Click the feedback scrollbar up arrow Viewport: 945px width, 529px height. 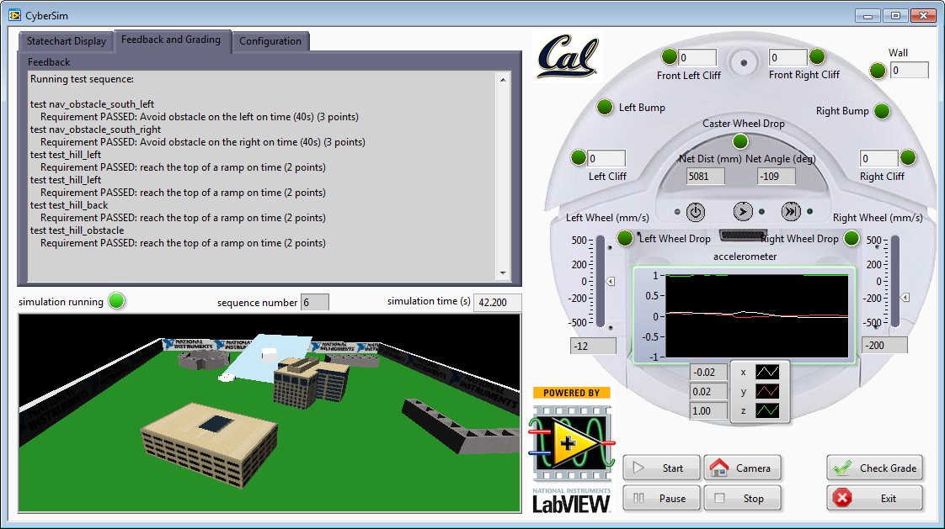[504, 79]
